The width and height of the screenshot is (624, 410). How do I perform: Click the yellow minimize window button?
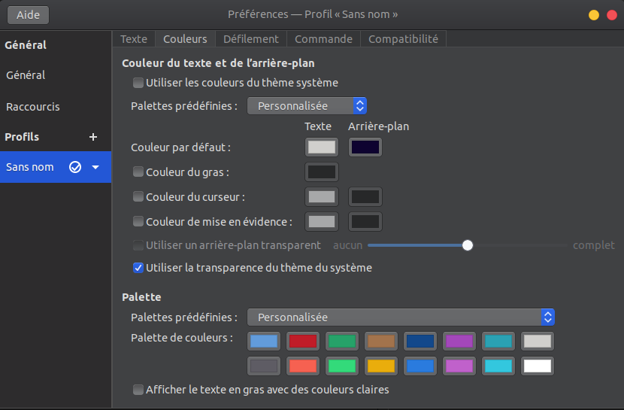[x=594, y=15]
